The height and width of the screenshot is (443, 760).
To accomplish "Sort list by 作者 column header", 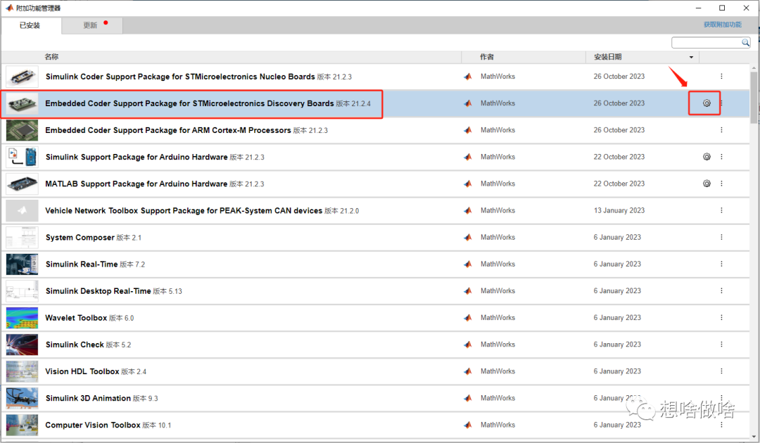I will click(x=487, y=57).
